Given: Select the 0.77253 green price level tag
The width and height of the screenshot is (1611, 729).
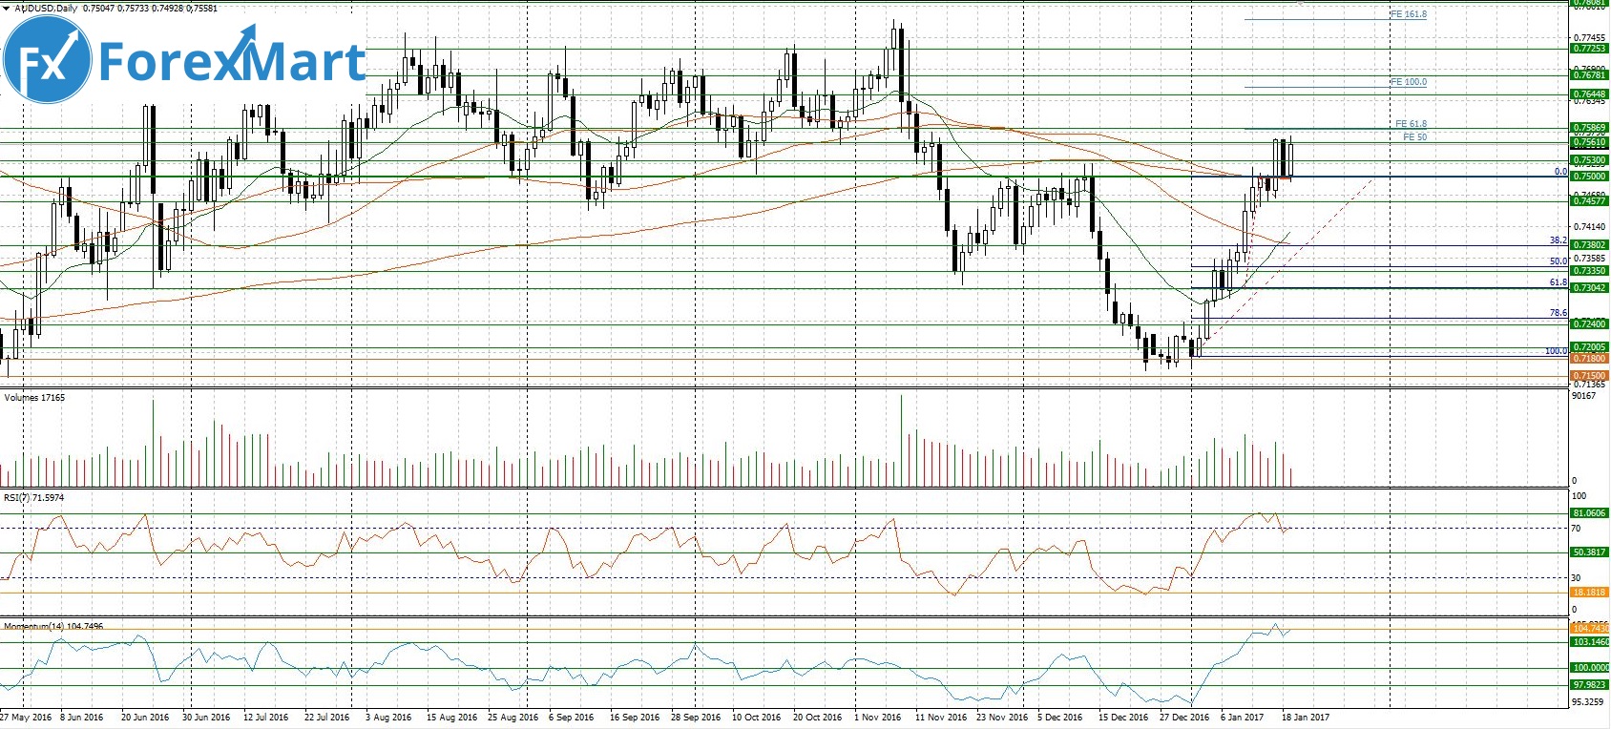Looking at the screenshot, I should pyautogui.click(x=1589, y=49).
